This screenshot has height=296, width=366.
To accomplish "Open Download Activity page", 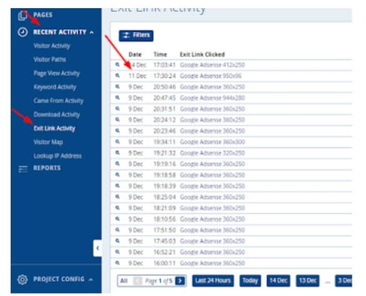I will point(57,115).
